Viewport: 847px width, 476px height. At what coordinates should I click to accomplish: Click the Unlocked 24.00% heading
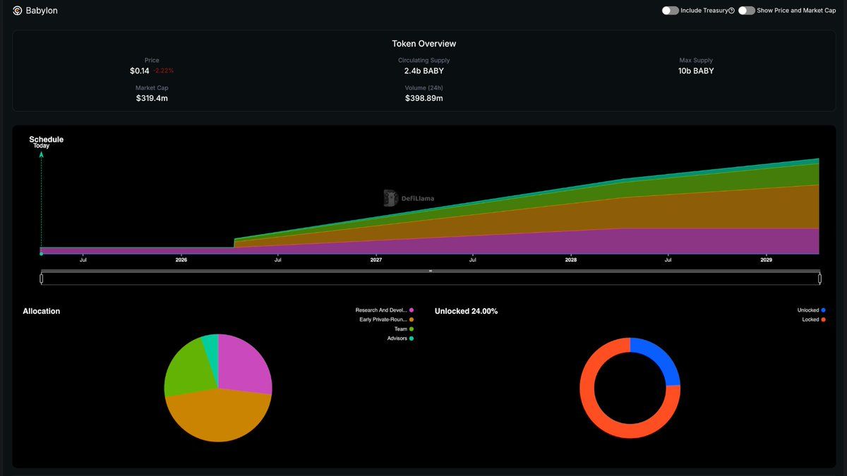(x=466, y=311)
